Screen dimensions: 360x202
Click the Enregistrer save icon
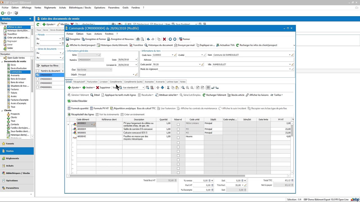click(67, 39)
